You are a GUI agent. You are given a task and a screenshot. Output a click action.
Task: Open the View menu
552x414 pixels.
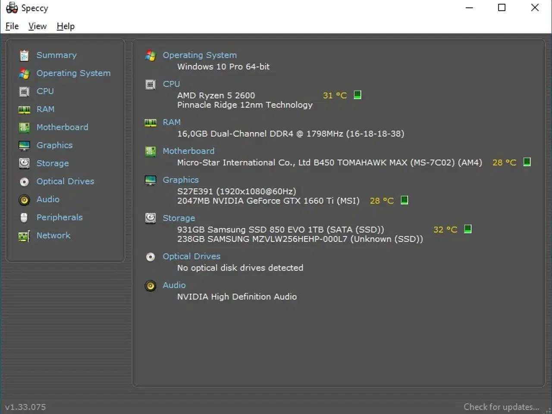point(38,26)
